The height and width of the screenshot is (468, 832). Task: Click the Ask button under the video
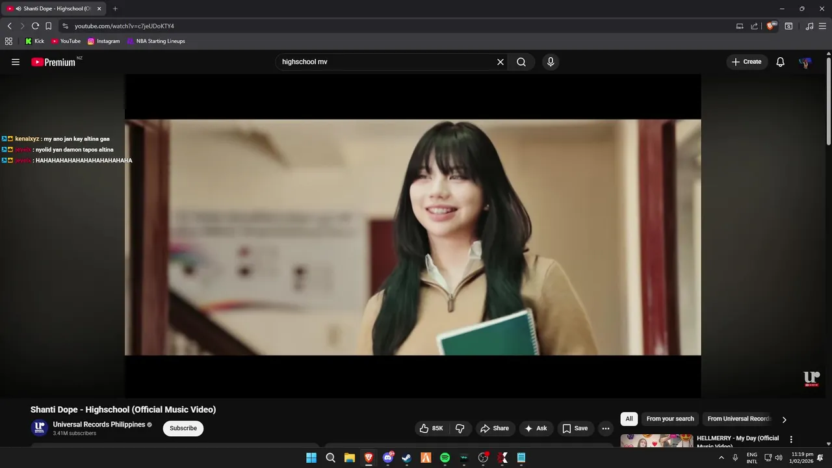click(536, 428)
